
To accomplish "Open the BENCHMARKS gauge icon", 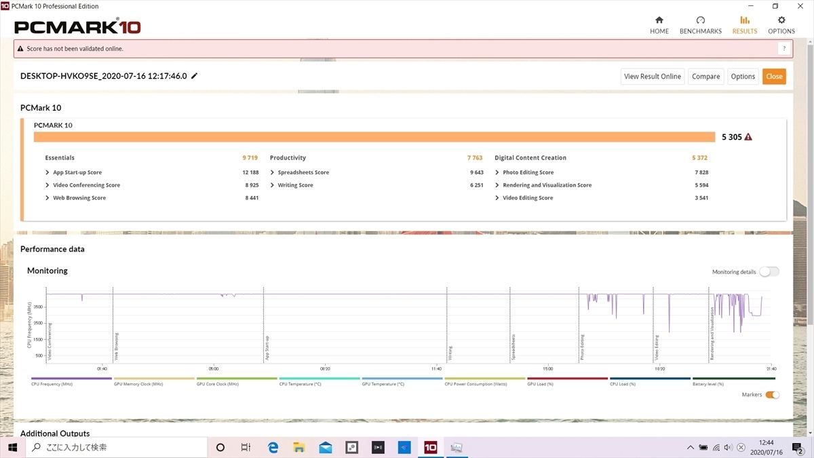I will (x=701, y=20).
